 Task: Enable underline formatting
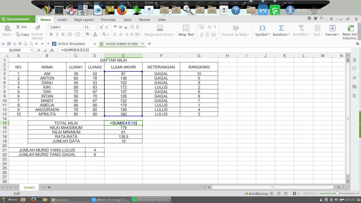63,34
